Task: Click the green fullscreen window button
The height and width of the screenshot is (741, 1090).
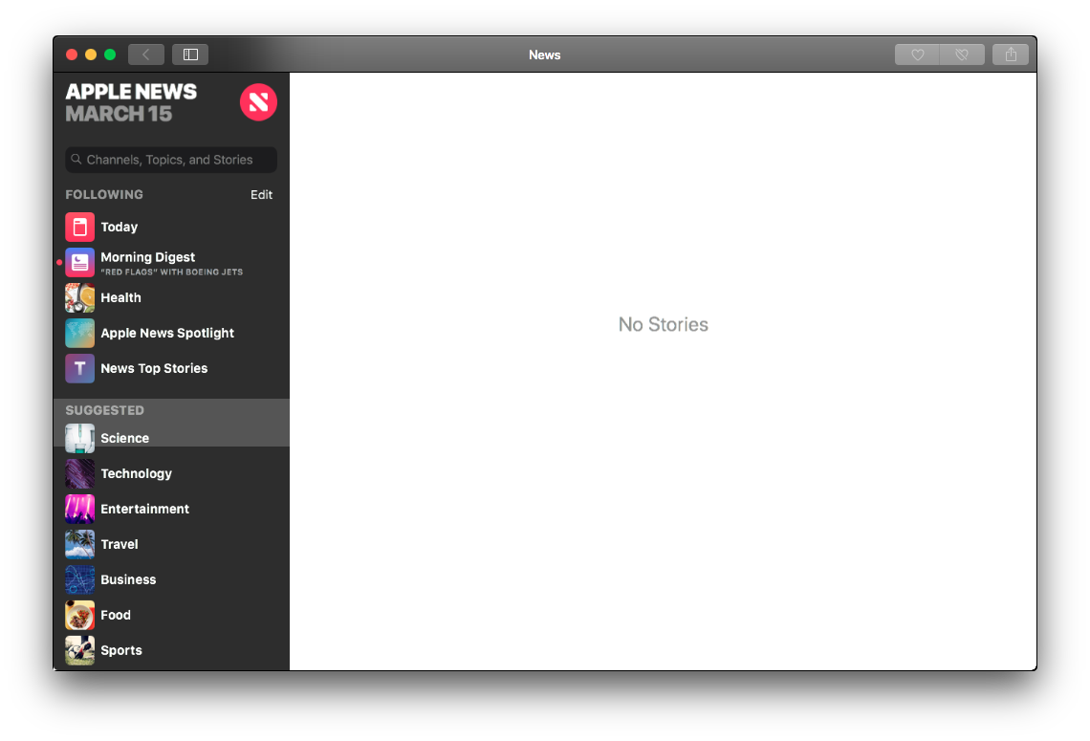Action: [110, 54]
